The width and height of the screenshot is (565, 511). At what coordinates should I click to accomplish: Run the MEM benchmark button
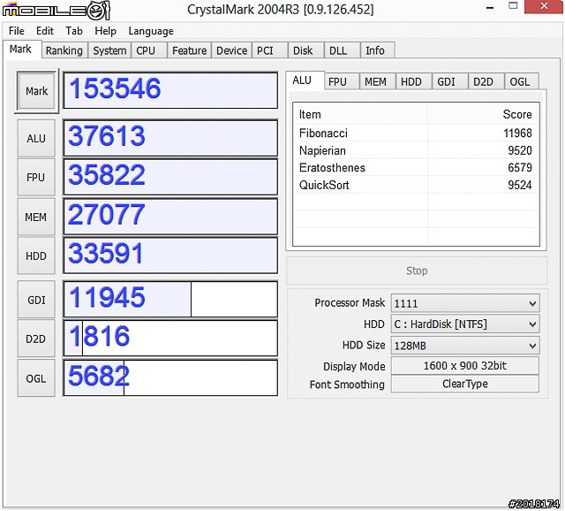pyautogui.click(x=36, y=217)
